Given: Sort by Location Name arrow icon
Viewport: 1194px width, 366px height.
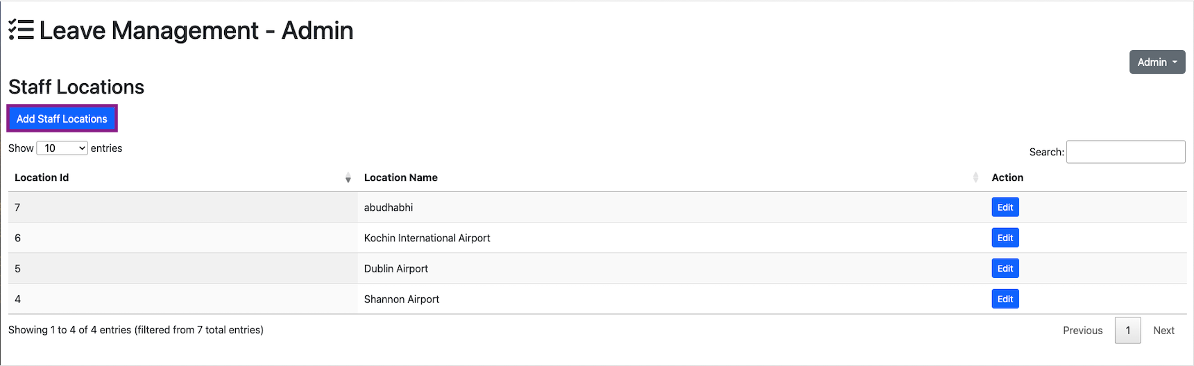Looking at the screenshot, I should [x=975, y=178].
